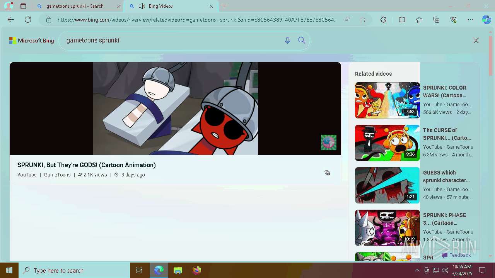Screen dimensions: 495x278
Task: Click the Bing search magnifier icon
Action: tap(302, 41)
